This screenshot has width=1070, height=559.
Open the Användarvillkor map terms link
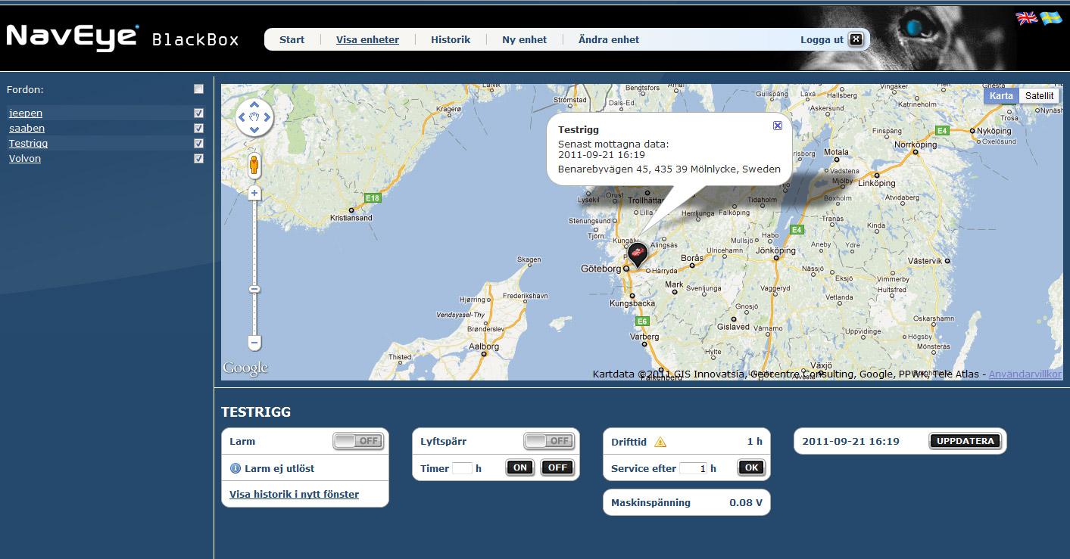(1027, 374)
